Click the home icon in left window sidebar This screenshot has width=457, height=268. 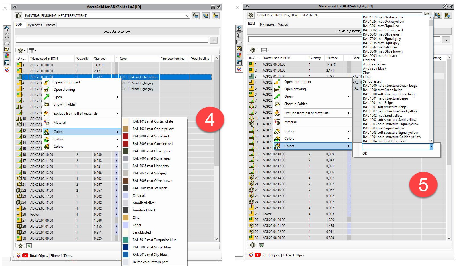pyautogui.click(x=7, y=29)
